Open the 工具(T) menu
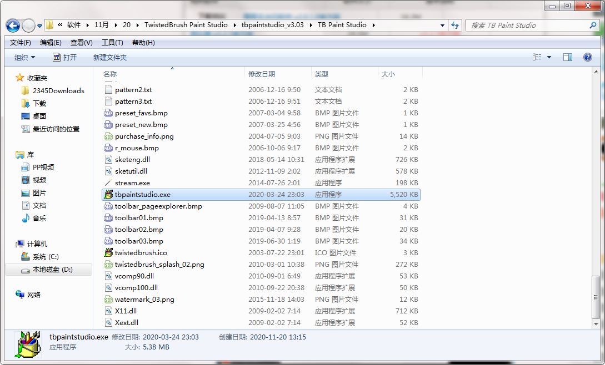The image size is (605, 365). pyautogui.click(x=112, y=42)
